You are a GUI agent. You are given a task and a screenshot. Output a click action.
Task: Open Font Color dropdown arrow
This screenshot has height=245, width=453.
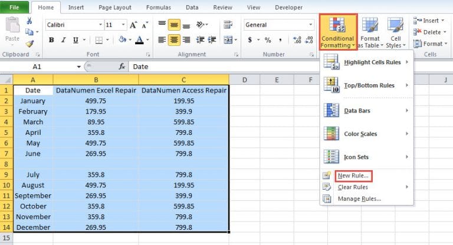tap(147, 40)
